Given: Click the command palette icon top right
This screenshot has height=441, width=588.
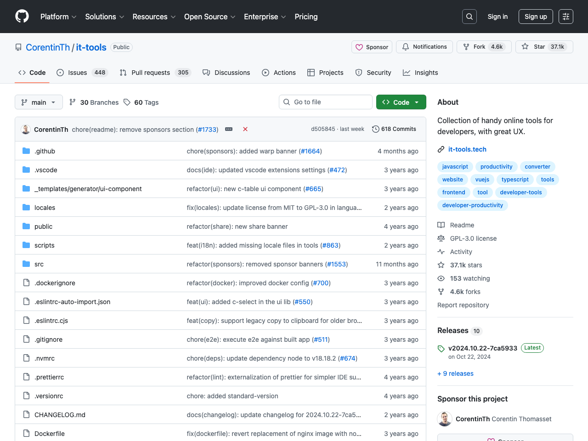Looking at the screenshot, I should pyautogui.click(x=565, y=17).
